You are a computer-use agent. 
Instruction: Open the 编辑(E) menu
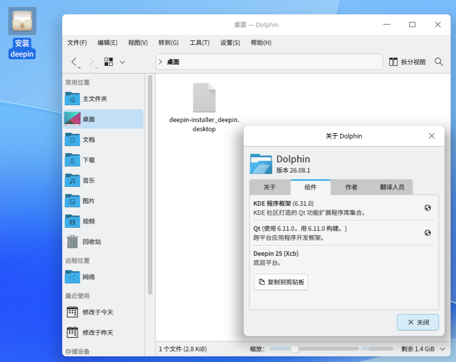(107, 43)
